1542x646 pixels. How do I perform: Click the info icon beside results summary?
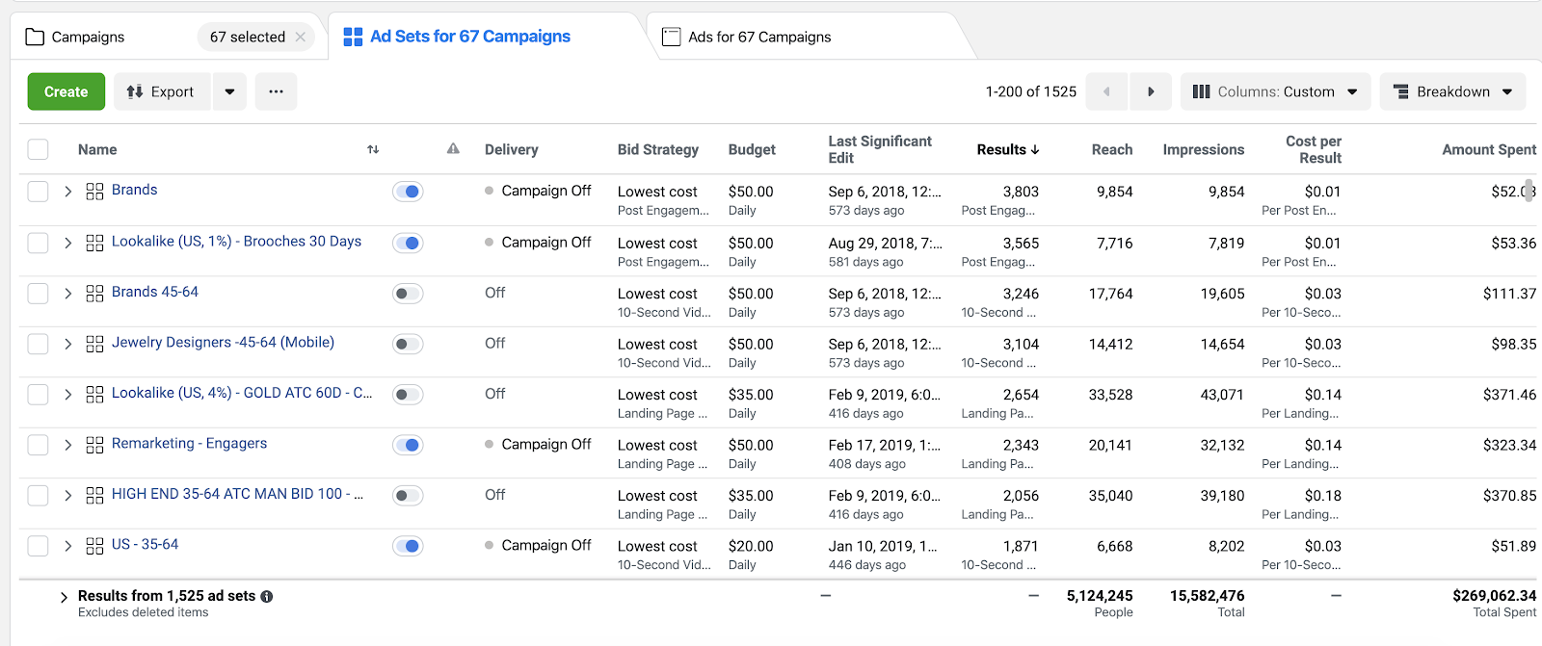tap(267, 596)
